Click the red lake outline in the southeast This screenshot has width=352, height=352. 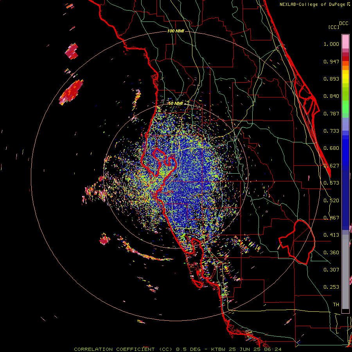297,242
